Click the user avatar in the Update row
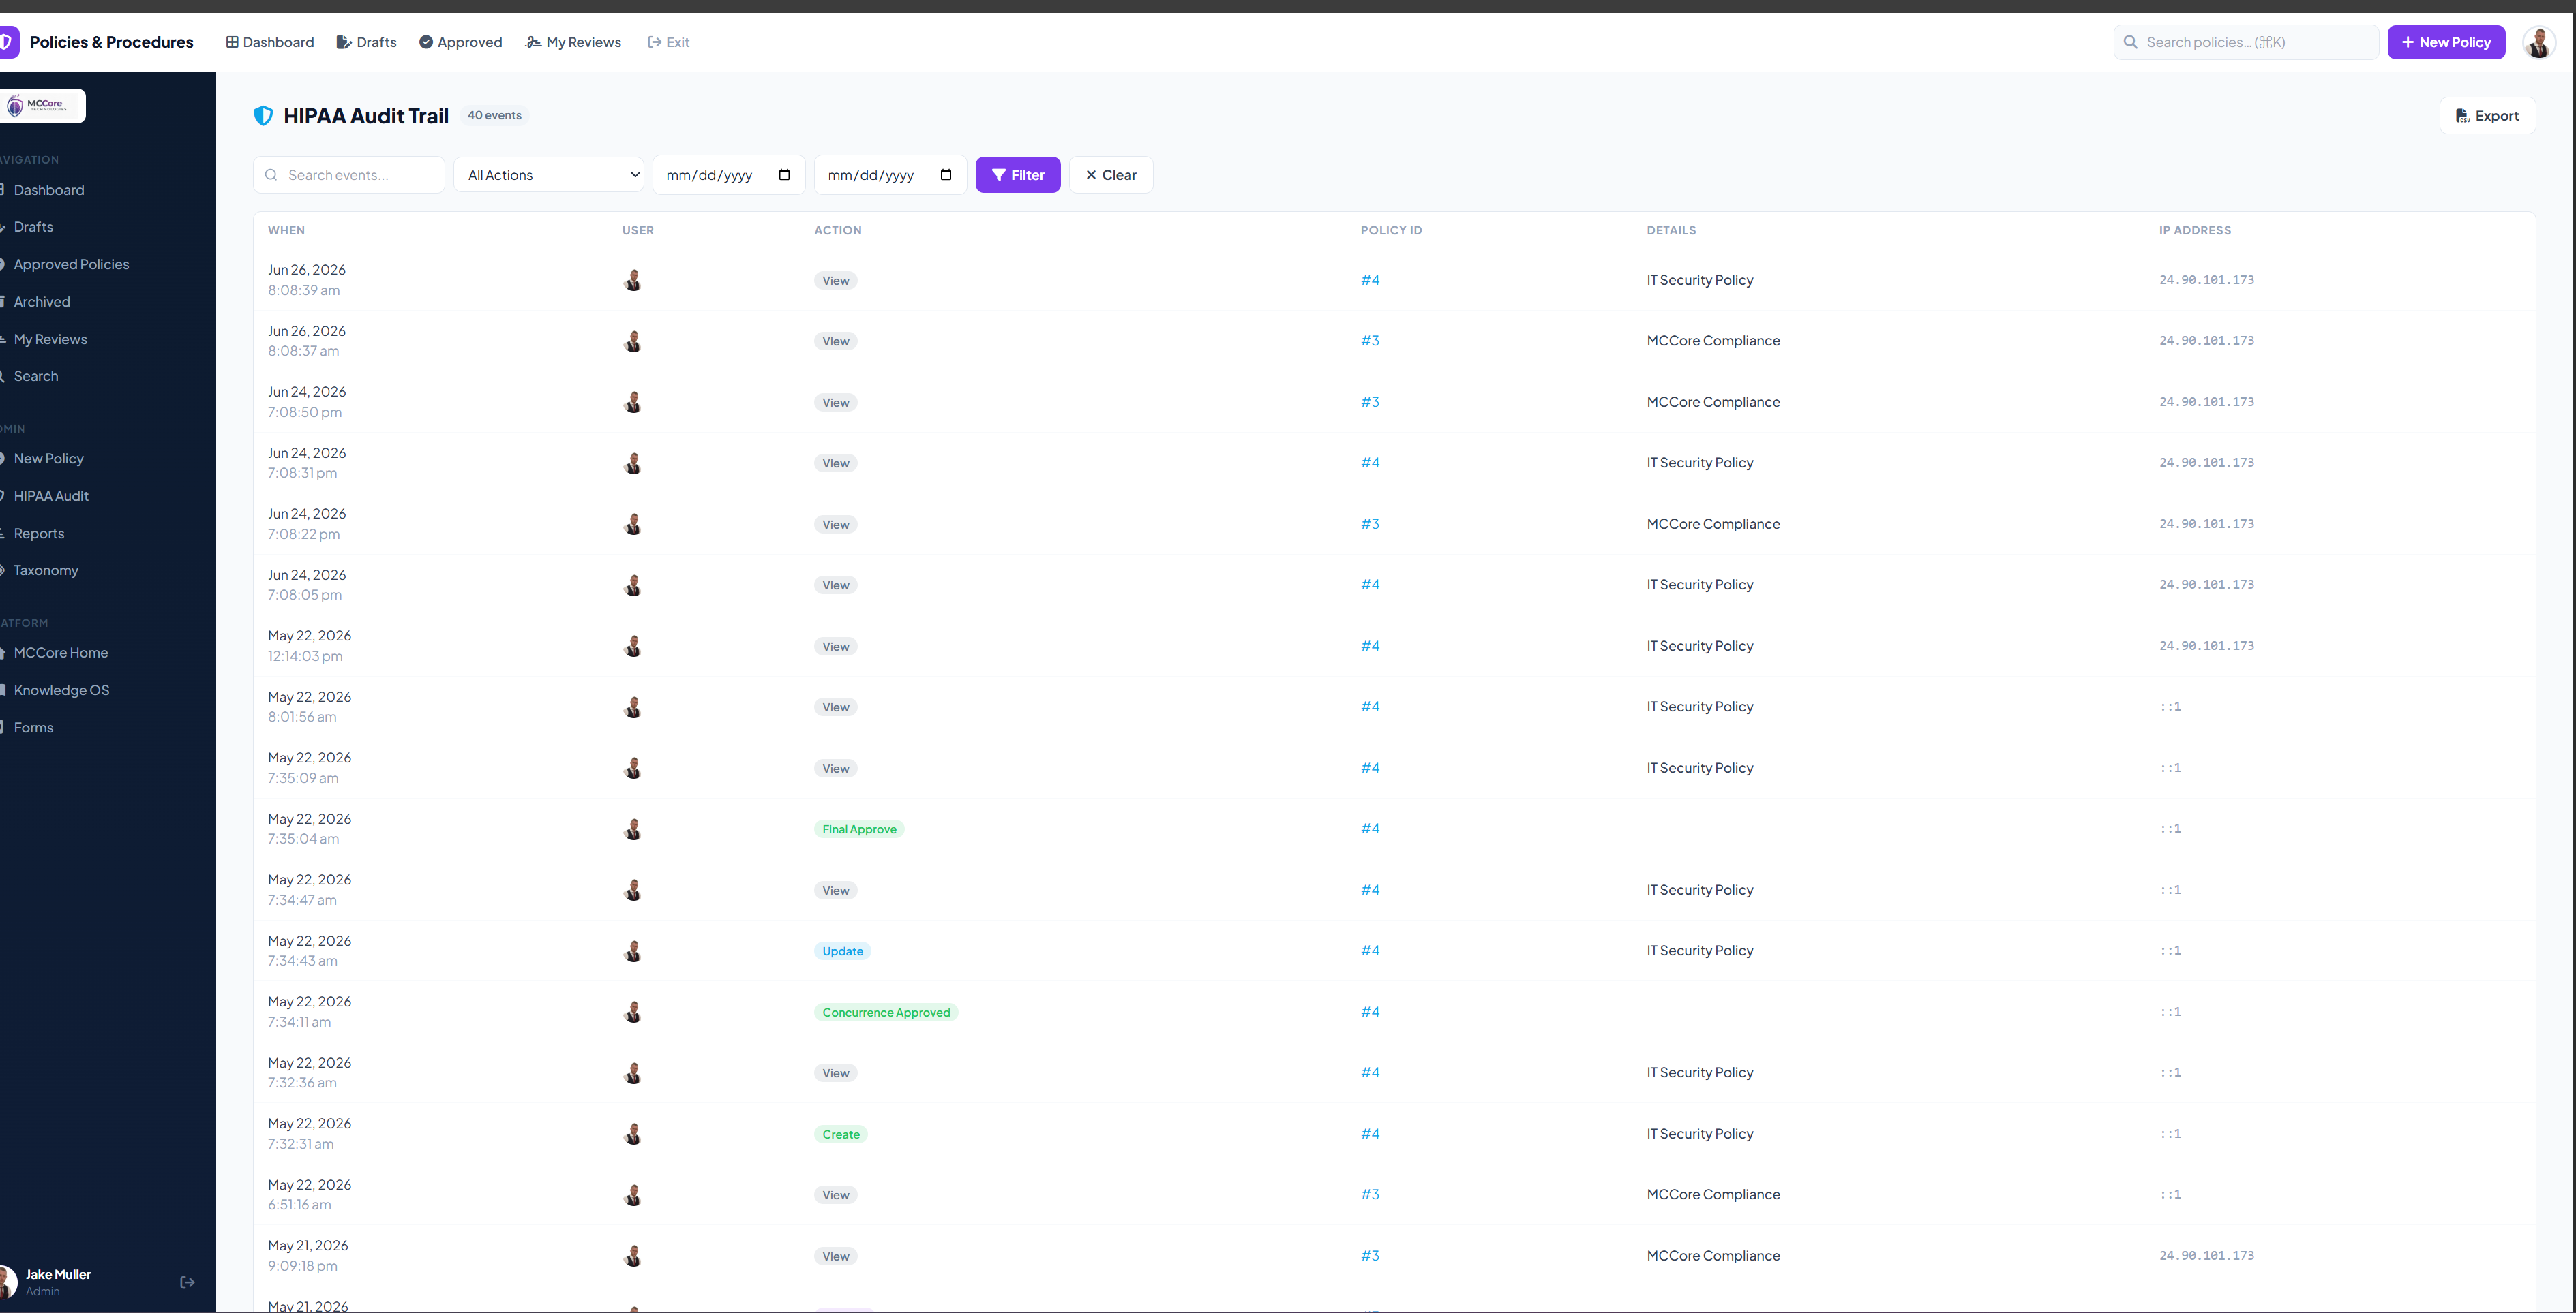This screenshot has height=1313, width=2576. pos(632,951)
